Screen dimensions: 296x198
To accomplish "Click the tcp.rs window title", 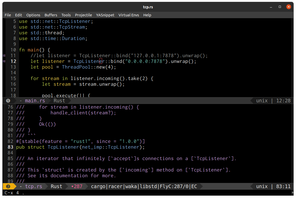I will 148,7.
